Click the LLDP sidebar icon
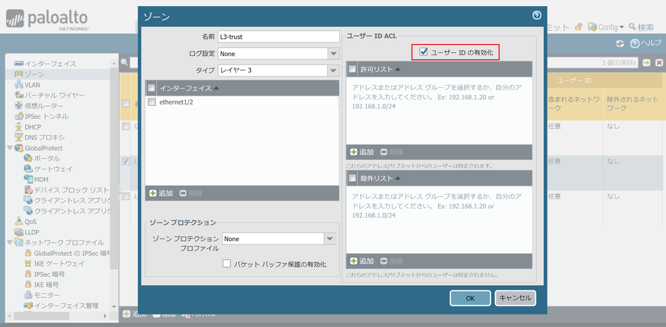The width and height of the screenshot is (666, 327). point(19,232)
